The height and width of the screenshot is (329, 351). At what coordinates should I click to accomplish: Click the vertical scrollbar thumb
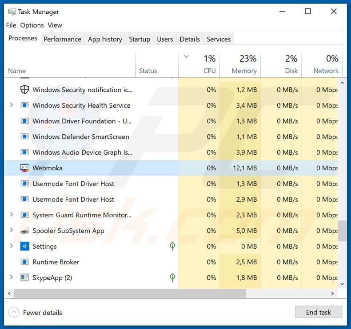[x=342, y=231]
